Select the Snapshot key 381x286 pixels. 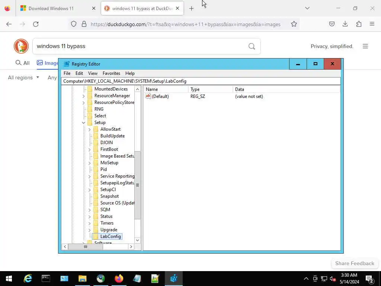[x=109, y=196]
